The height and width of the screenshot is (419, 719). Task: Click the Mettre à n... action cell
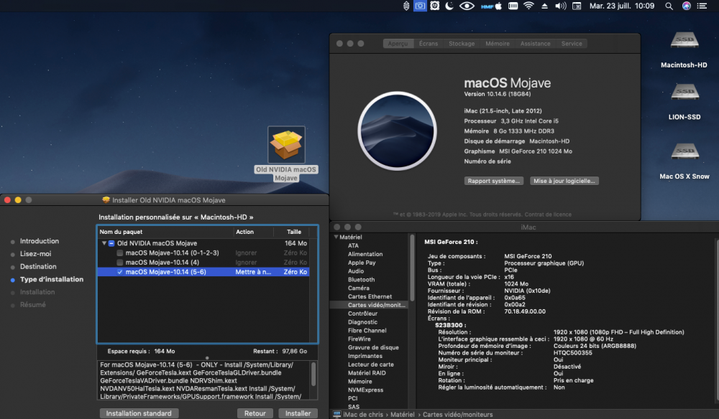[x=253, y=272]
